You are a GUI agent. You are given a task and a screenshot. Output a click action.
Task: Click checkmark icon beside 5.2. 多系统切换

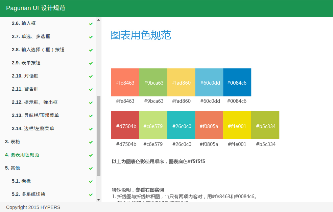[x=91, y=194]
